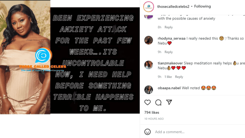245x138 pixels.
Task: Like the post with the heart icon
Action: pyautogui.click(x=147, y=103)
